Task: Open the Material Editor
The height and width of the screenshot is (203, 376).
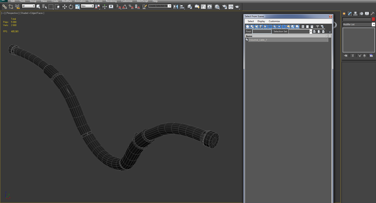Action: (217, 7)
